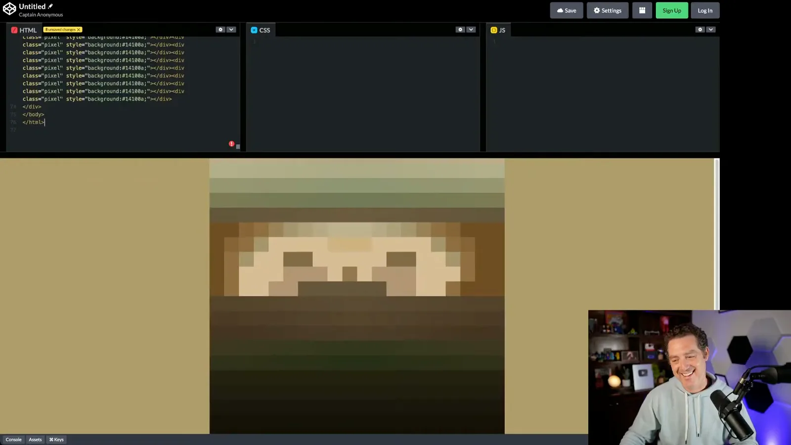This screenshot has height=445, width=791.
Task: Click inside the JS code editor area
Action: coord(603,94)
